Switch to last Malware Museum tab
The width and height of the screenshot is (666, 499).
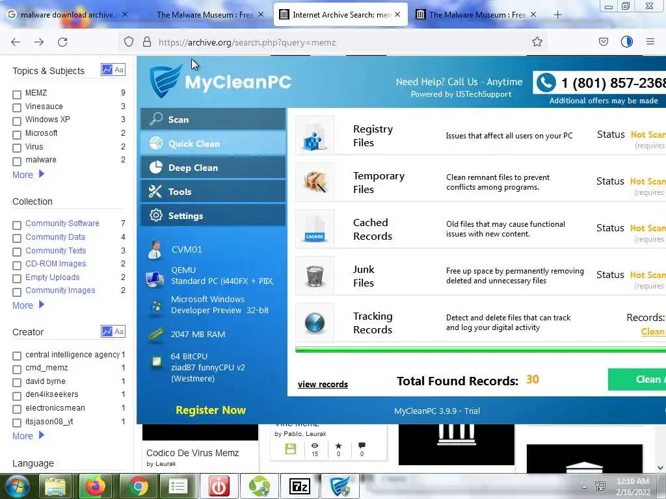coord(477,15)
